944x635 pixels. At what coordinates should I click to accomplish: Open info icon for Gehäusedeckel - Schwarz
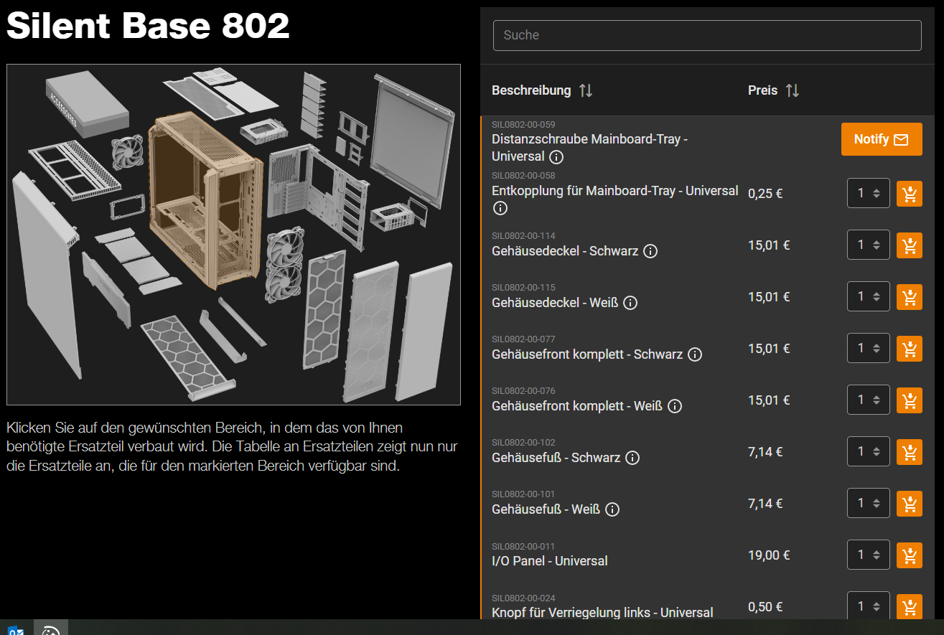coord(650,251)
